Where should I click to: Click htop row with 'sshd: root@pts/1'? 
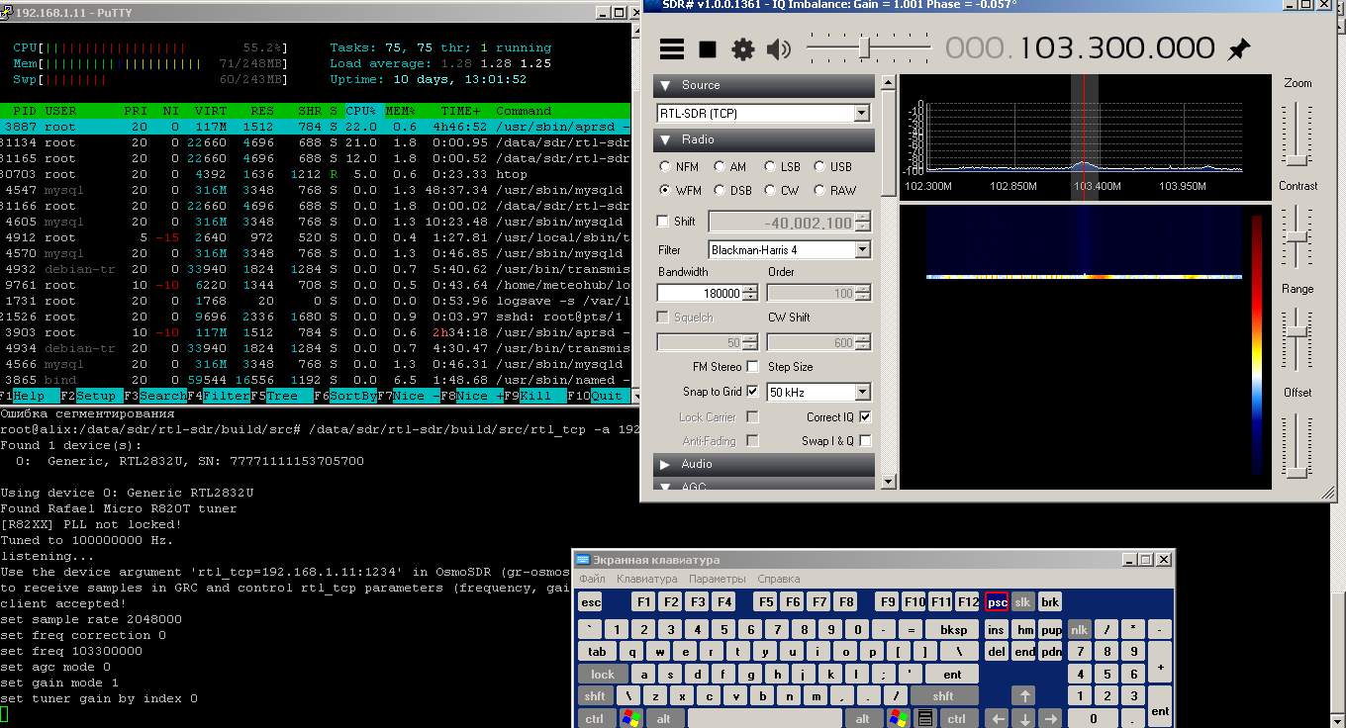click(316, 317)
